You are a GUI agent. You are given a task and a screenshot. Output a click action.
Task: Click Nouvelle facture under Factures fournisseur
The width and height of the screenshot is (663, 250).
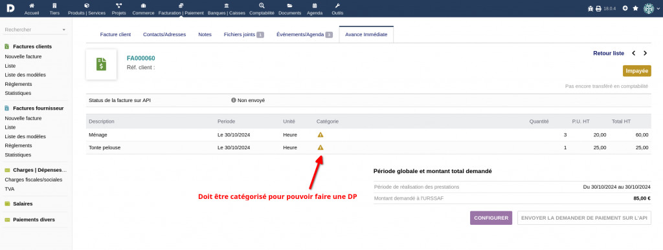coord(23,118)
